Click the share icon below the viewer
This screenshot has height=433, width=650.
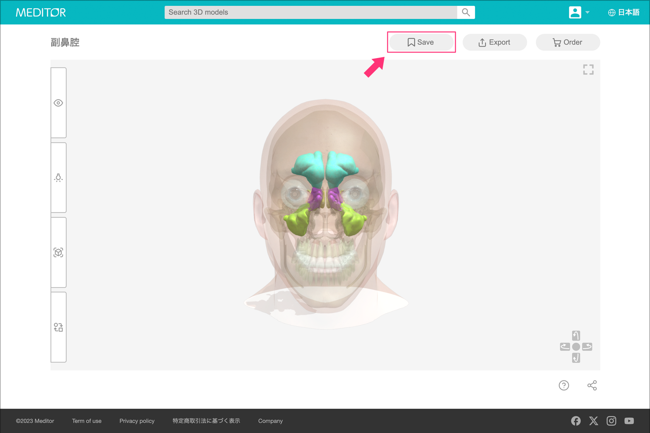(x=592, y=385)
